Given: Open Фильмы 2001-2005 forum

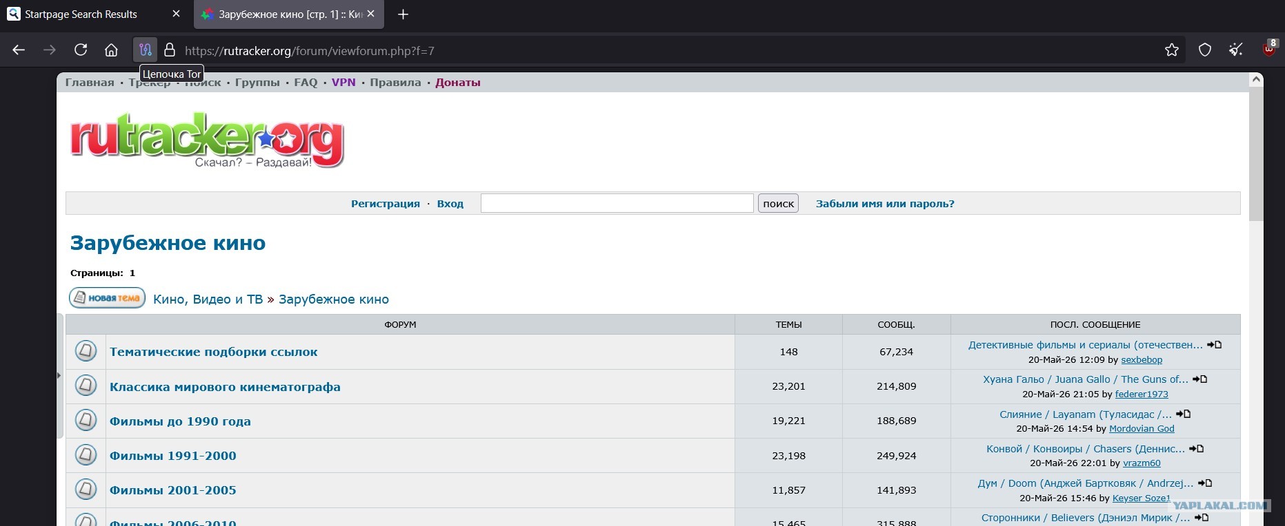Looking at the screenshot, I should (x=173, y=490).
